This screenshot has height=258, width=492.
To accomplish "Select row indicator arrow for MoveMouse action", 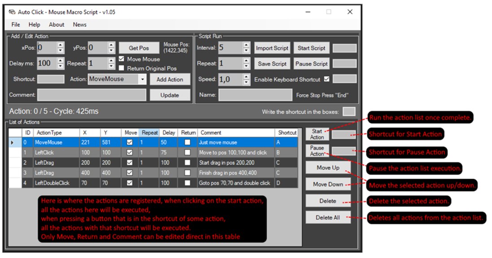I will [x=13, y=142].
